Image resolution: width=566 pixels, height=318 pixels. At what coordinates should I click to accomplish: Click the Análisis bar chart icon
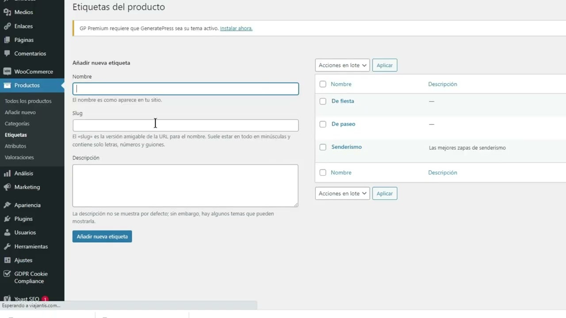(x=7, y=173)
